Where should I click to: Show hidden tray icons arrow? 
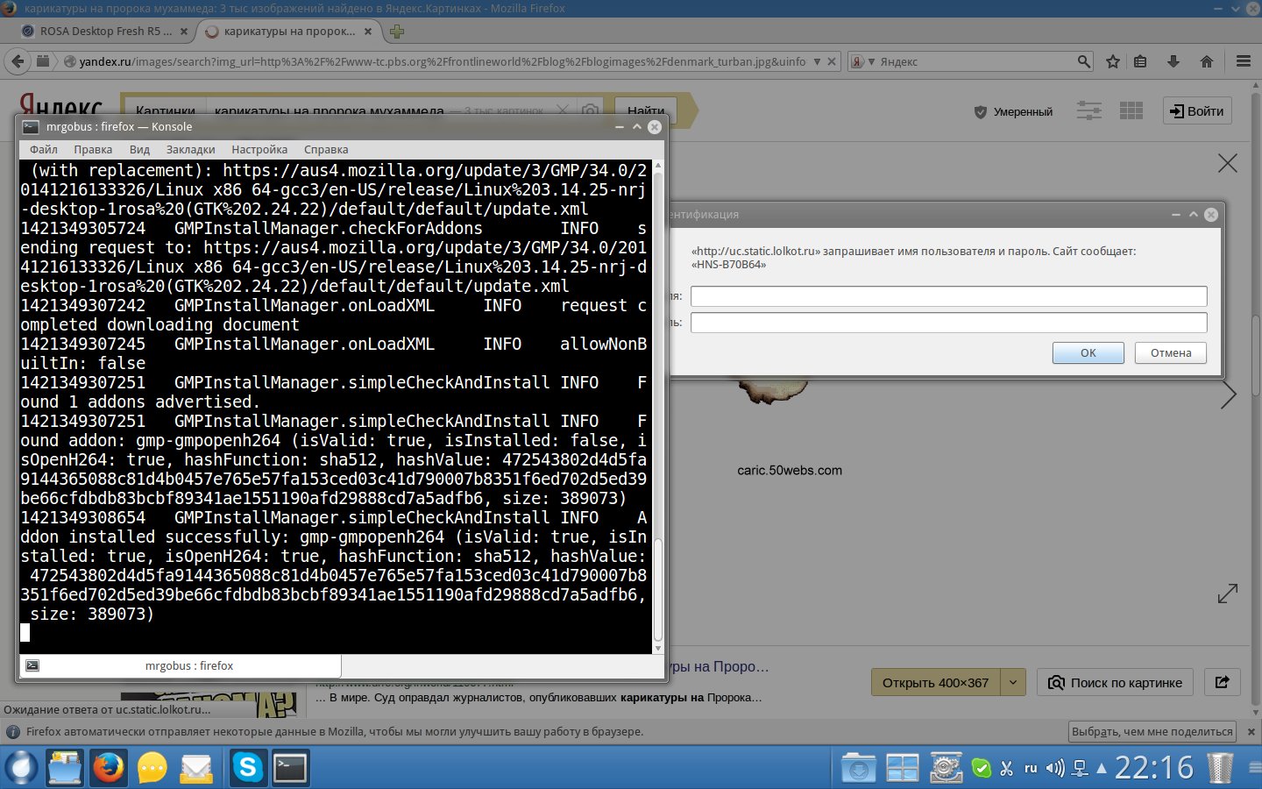point(1102,769)
